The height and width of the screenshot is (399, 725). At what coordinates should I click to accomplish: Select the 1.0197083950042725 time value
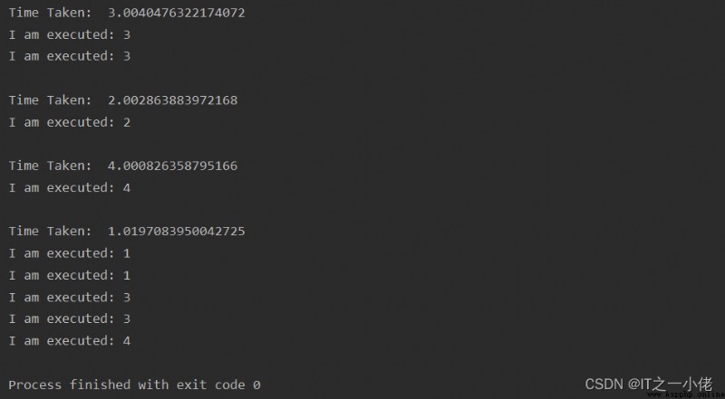tap(176, 231)
